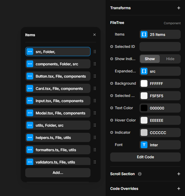
Task: Select the helpers.ts, File, utils item
Action: click(58, 138)
